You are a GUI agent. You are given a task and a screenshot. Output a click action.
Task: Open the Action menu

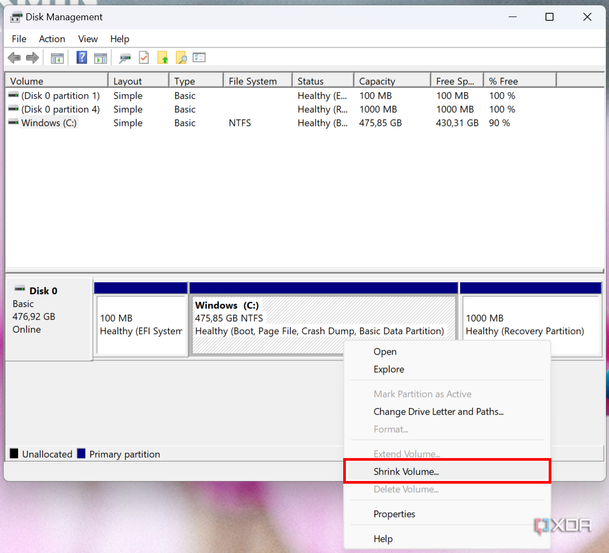52,39
